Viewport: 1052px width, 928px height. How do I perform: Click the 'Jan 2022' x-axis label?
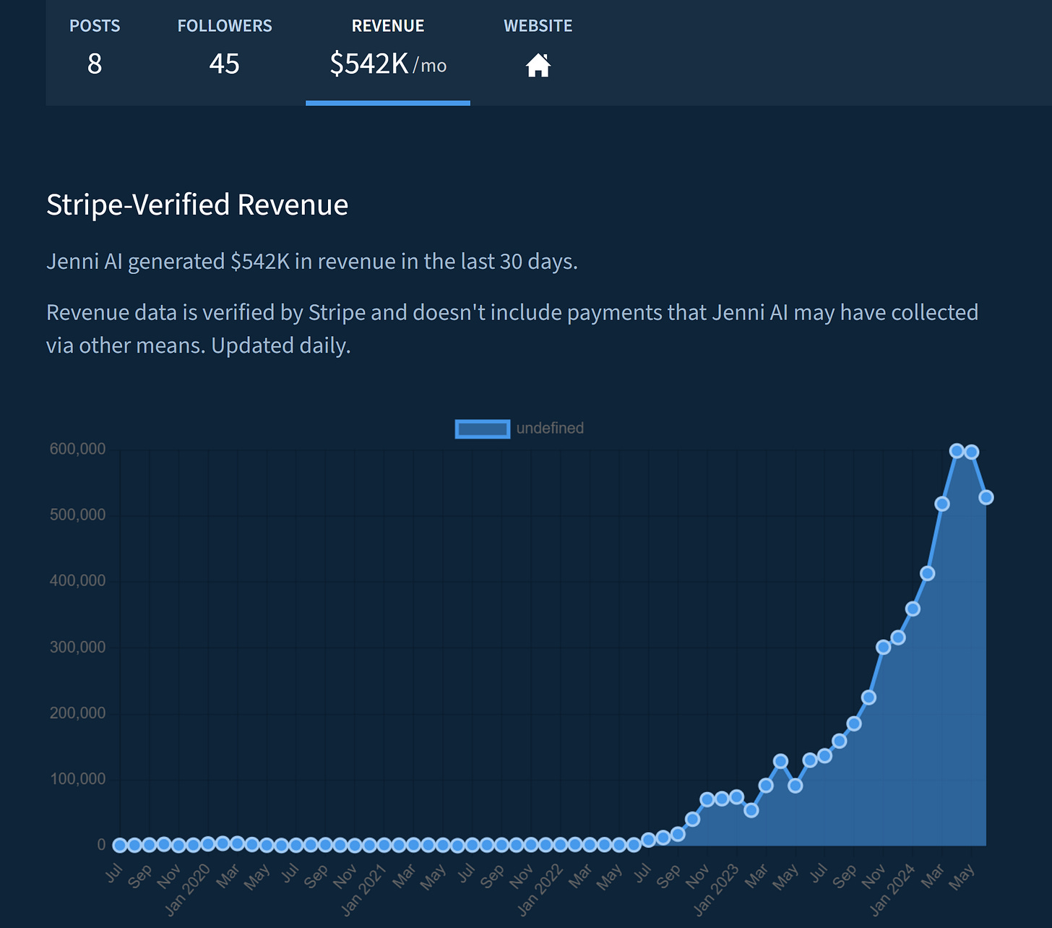(x=540, y=889)
